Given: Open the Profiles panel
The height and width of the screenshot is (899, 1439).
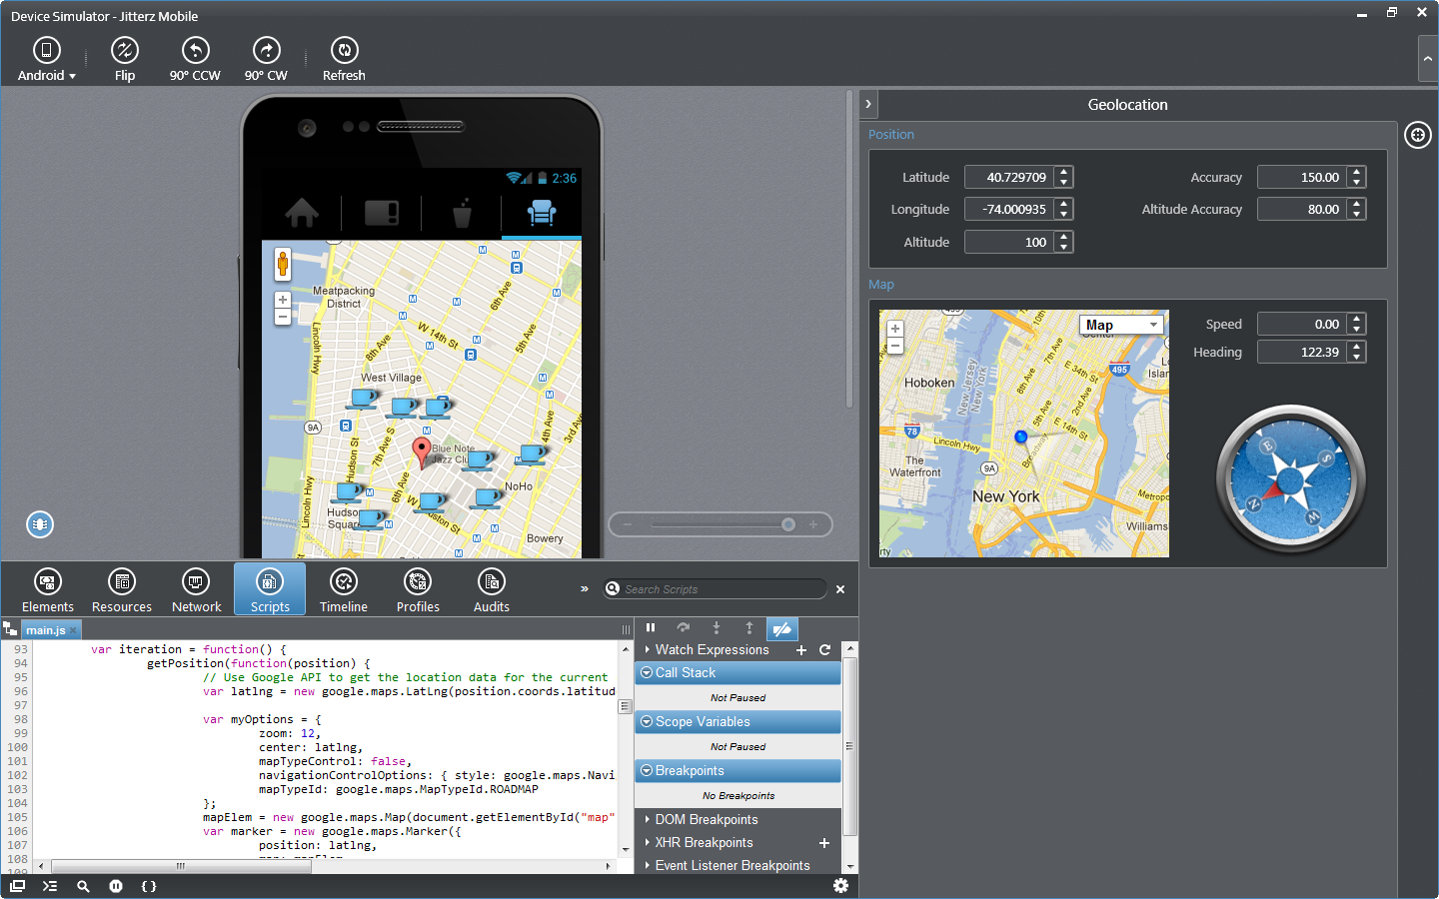Looking at the screenshot, I should (x=418, y=589).
